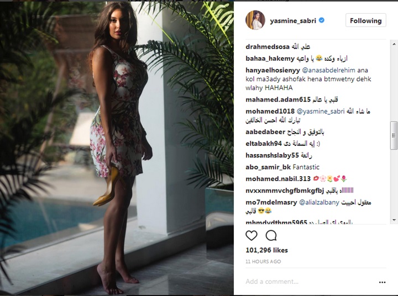
Task: Open the yasmine_sabri username link
Action: [x=293, y=21]
